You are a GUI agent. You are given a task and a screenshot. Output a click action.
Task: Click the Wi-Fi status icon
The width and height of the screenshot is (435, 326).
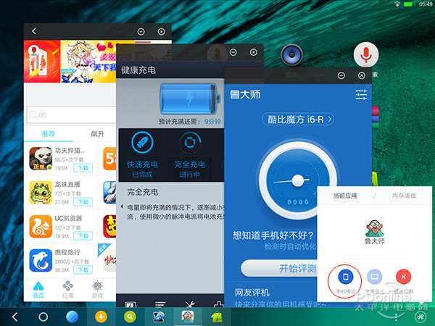coord(397,4)
